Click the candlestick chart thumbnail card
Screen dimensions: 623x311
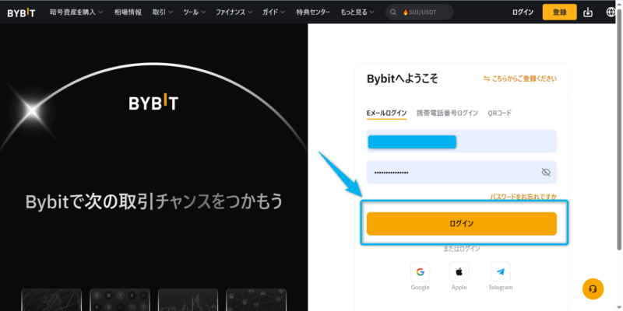188,299
